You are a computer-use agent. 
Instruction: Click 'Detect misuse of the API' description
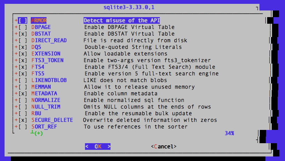122,21
